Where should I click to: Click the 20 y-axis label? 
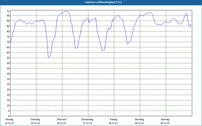[8, 95]
